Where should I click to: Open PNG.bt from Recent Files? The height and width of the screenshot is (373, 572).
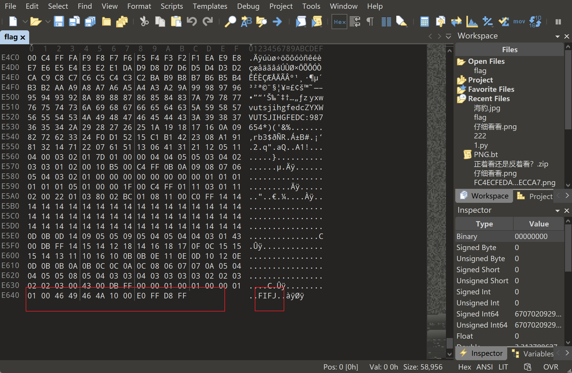coord(486,155)
